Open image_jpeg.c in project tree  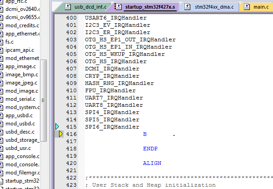pyautogui.click(x=21, y=83)
